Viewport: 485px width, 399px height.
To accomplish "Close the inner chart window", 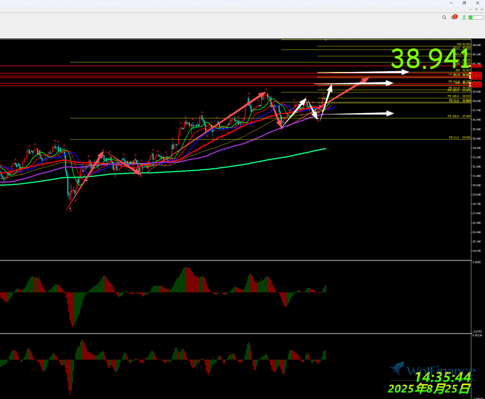I will [482, 9].
